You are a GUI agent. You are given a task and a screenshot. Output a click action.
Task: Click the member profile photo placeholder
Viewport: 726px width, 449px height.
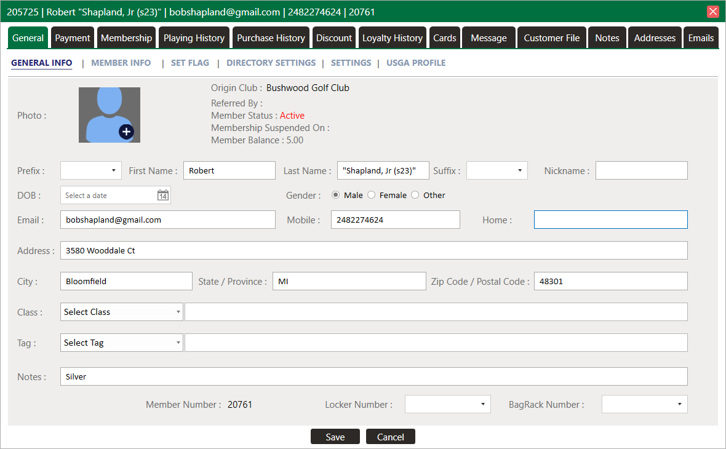(x=105, y=111)
